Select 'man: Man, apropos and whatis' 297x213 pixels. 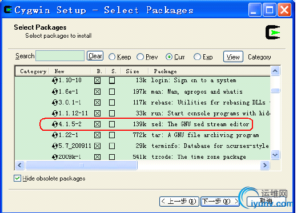pyautogui.click(x=197, y=92)
